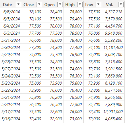Select the high cell 79,400
The height and width of the screenshot is (123, 125).
coord(73,19)
